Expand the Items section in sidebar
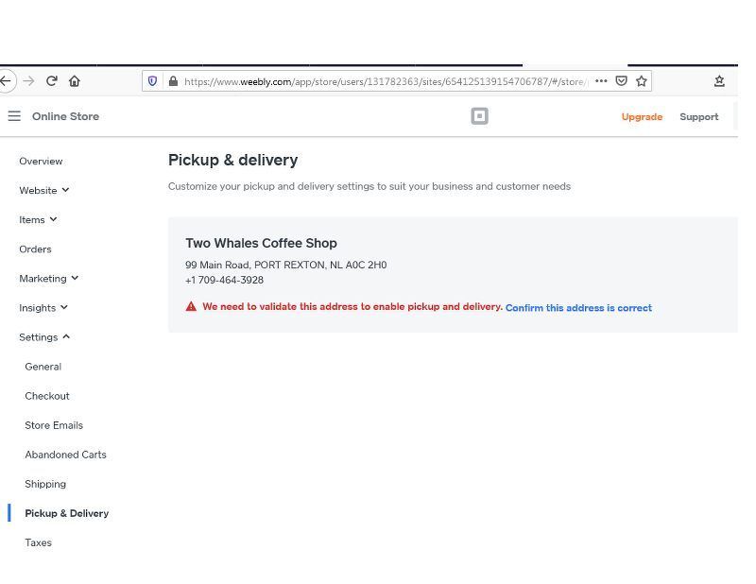The height and width of the screenshot is (584, 756). point(38,219)
